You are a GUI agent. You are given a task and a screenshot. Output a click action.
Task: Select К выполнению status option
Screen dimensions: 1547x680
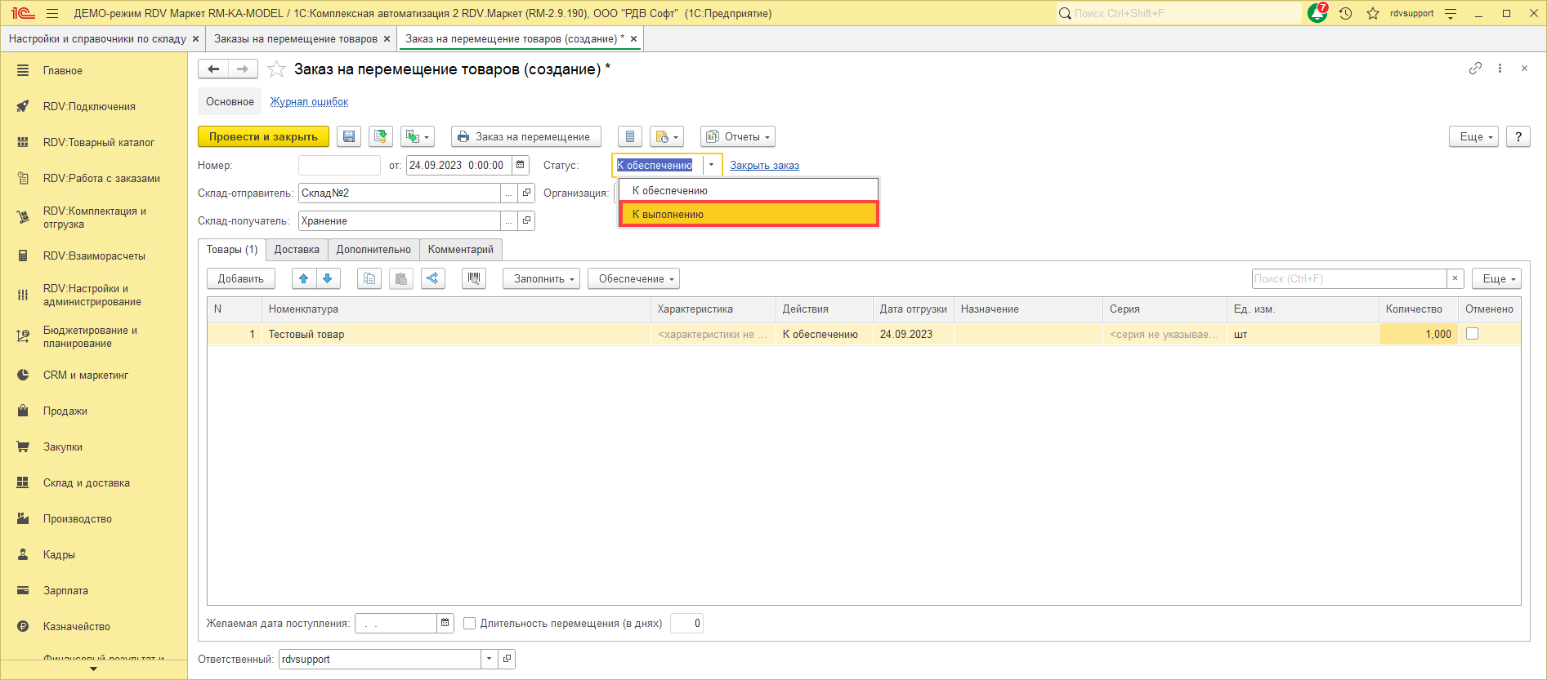748,214
